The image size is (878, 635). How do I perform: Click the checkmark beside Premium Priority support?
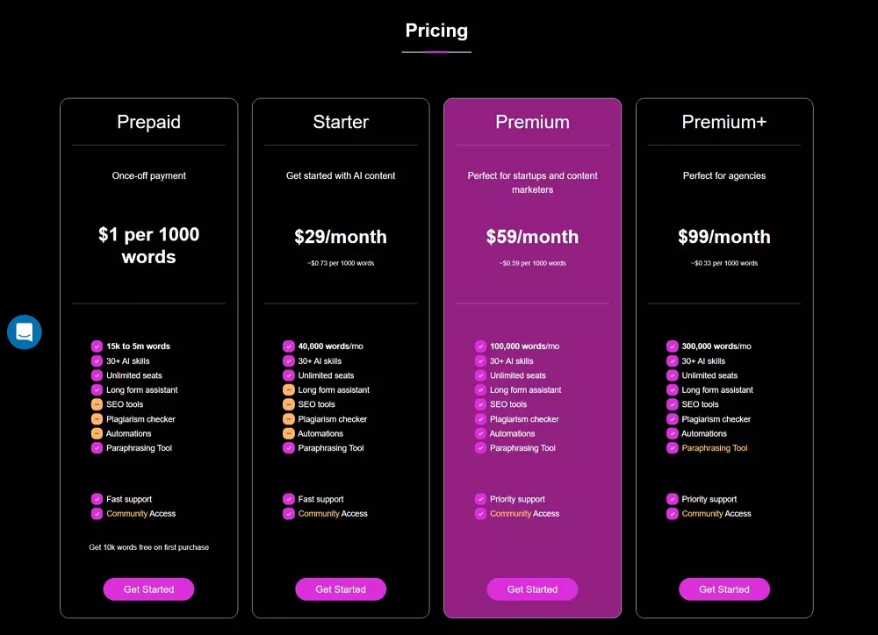(x=480, y=498)
